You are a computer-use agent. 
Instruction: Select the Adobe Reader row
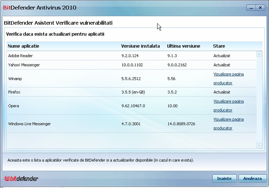pyautogui.click(x=132, y=56)
